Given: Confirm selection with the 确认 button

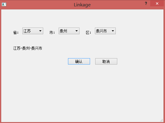Looking at the screenshot, I should coord(79,61).
